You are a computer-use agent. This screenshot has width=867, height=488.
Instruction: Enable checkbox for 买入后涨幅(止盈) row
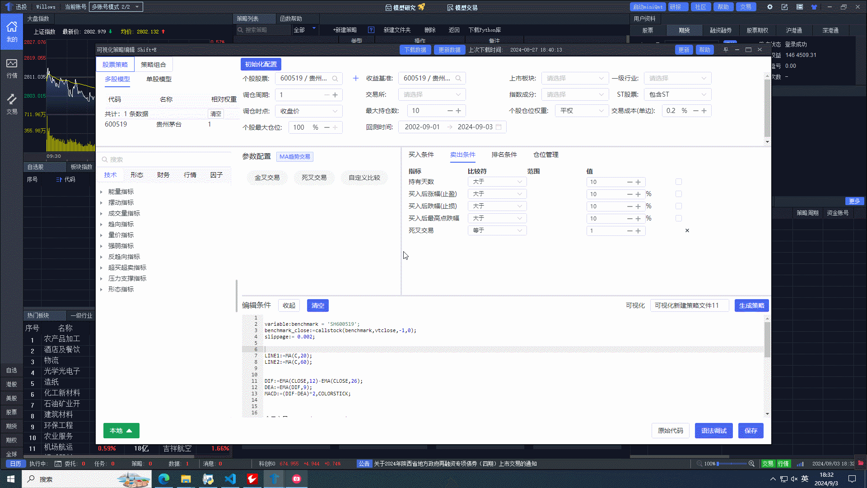679,194
